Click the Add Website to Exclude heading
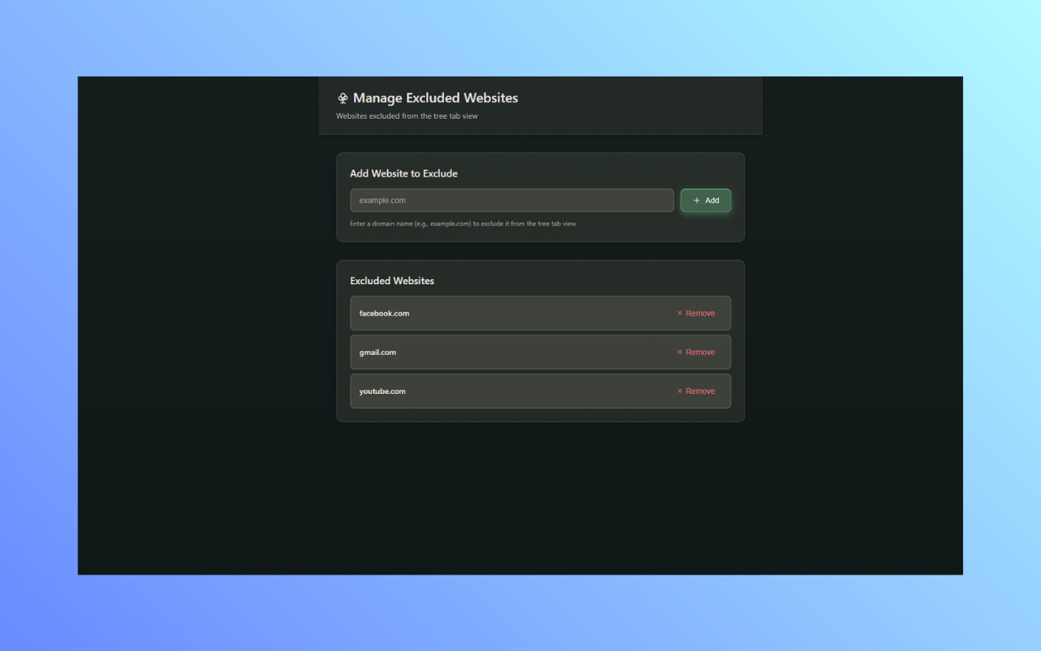Screen dimensions: 1041x651 tap(403, 173)
